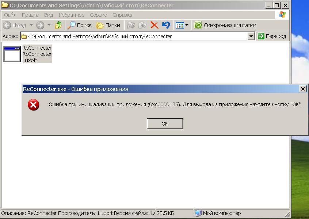Screen dimensions: 309x219
Task: Open the Файл menu
Action: click(10, 15)
